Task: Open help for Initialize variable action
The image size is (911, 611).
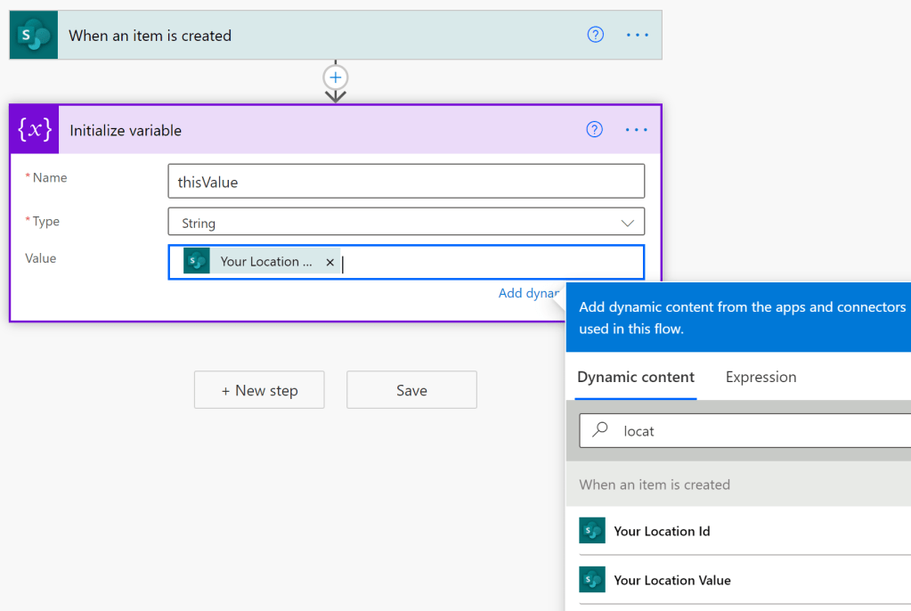Action: tap(595, 130)
